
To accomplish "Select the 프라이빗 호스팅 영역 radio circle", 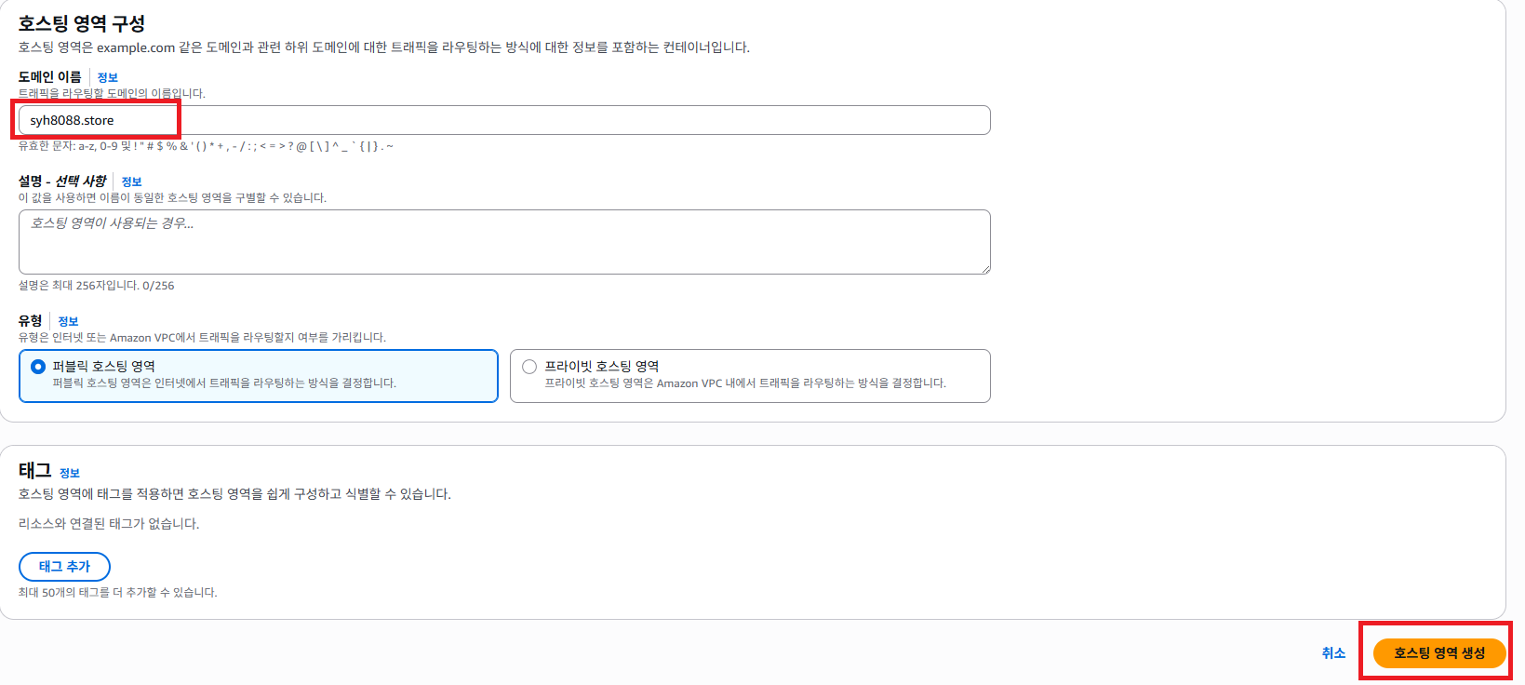I will [x=529, y=367].
